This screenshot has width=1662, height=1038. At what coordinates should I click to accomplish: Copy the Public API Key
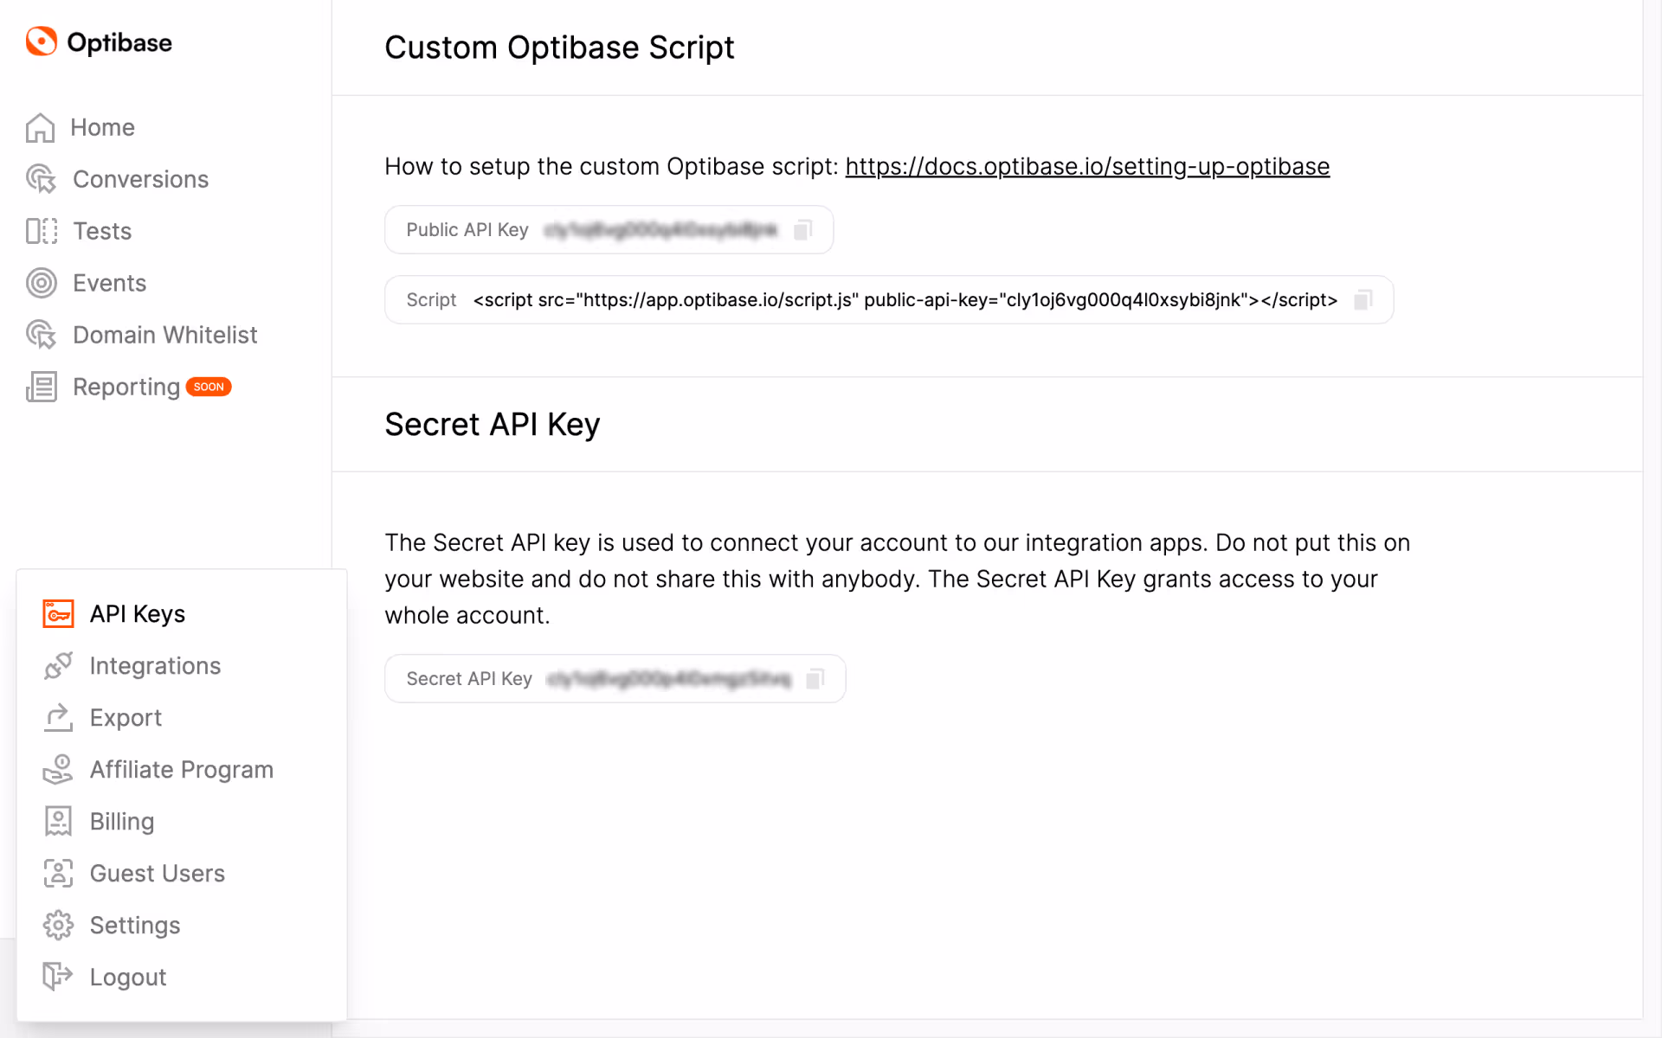coord(802,230)
